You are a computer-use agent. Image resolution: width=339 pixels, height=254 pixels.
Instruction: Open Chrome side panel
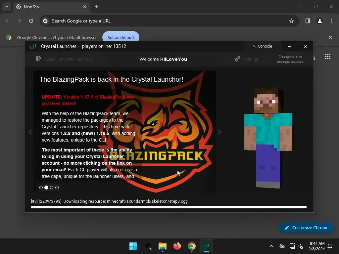pos(308,21)
